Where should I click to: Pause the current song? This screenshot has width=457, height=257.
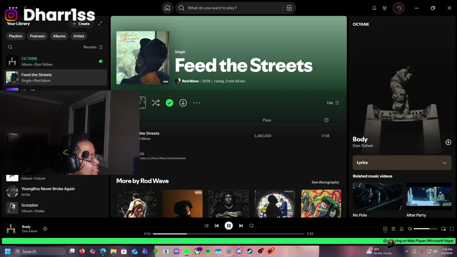pyautogui.click(x=229, y=226)
